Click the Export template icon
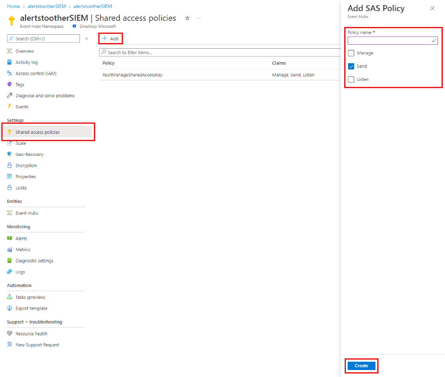Screen dimensions: 445x377 [x=10, y=308]
